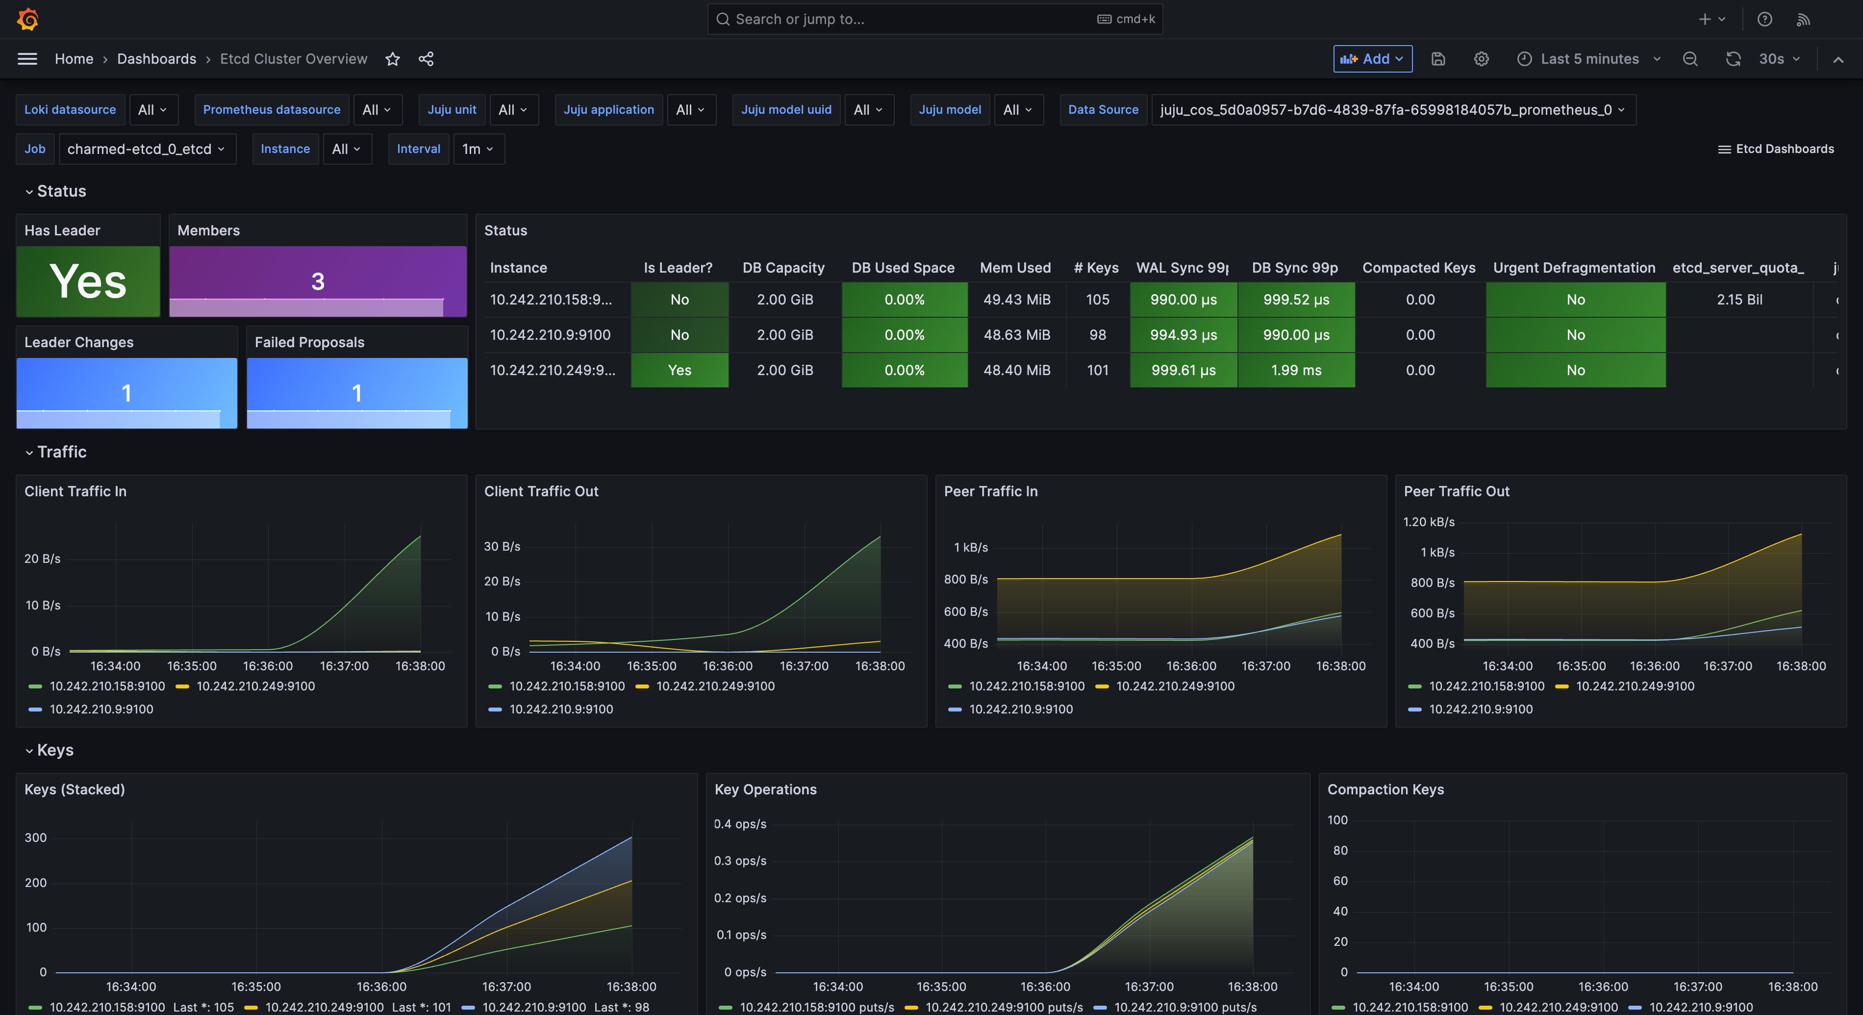Open dashboard settings gear icon
Screen dimensions: 1863x1015
point(1481,59)
